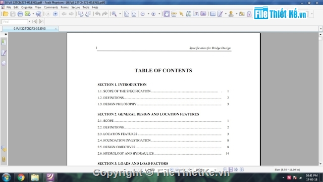This screenshot has height=182, width=323.
Task: Print the document using the printer icon
Action: (x=20, y=14)
